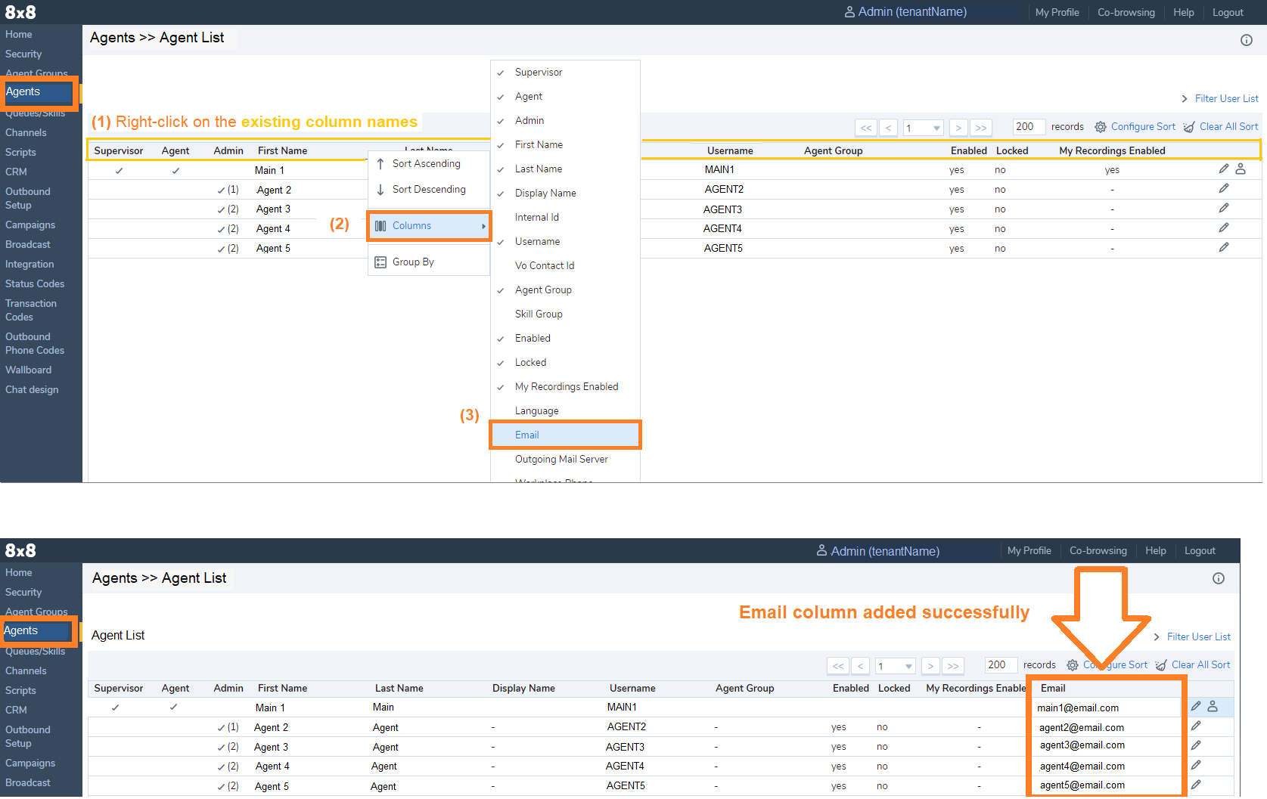The image size is (1267, 799).
Task: Expand the Columns submenu arrow
Action: pos(483,226)
